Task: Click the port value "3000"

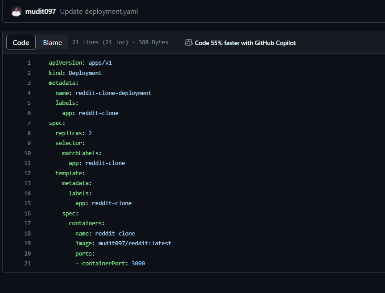Action: click(x=138, y=264)
